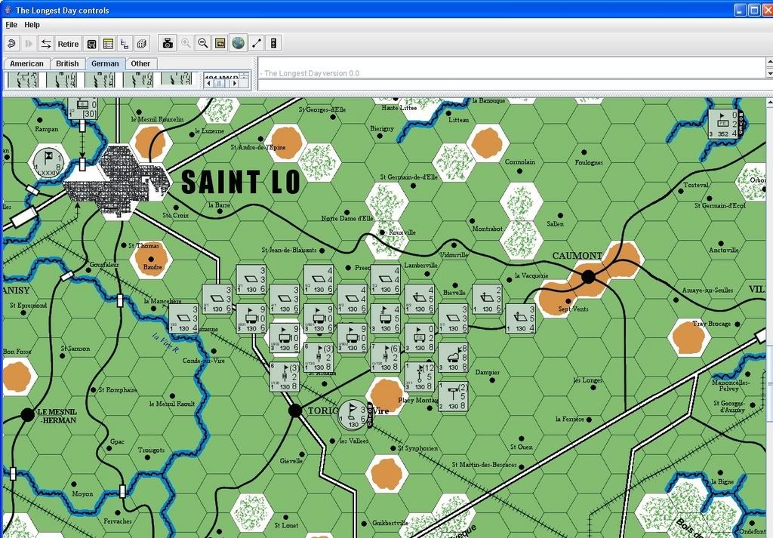Viewport: 773px width, 538px height.
Task: Click the Montrabot village label
Action: click(487, 229)
